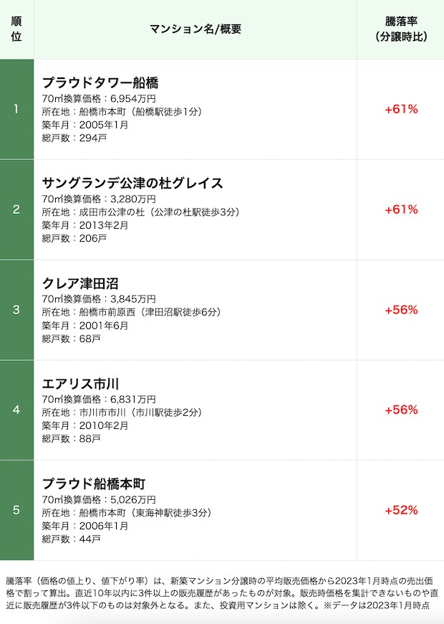Click the rank 4 green cell
This screenshot has height=624, width=444.
pyautogui.click(x=16, y=410)
